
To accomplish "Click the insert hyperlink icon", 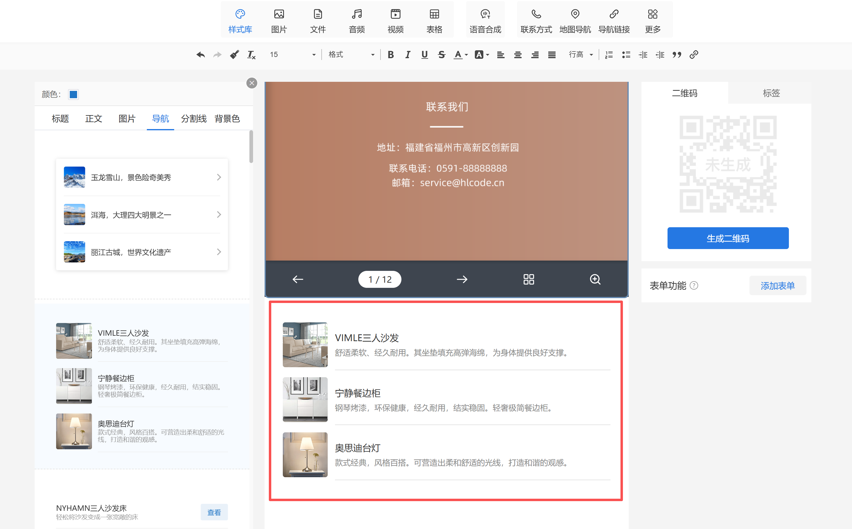I will tap(694, 55).
